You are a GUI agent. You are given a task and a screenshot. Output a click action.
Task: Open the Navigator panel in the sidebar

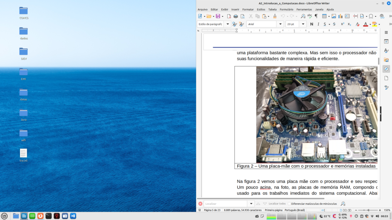(x=386, y=69)
